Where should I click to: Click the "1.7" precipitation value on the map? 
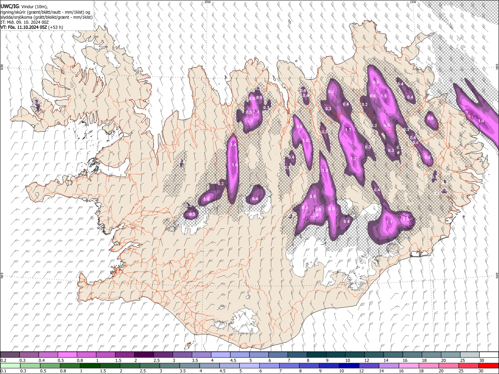[349, 130]
